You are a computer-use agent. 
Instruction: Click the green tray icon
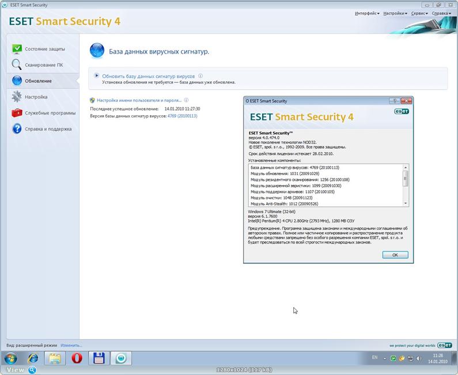(393, 358)
